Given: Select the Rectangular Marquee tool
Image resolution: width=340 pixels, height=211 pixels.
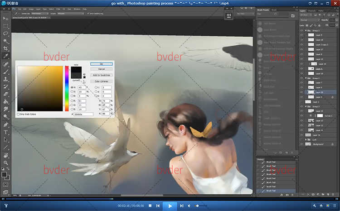Looking at the screenshot, I should (x=6, y=26).
